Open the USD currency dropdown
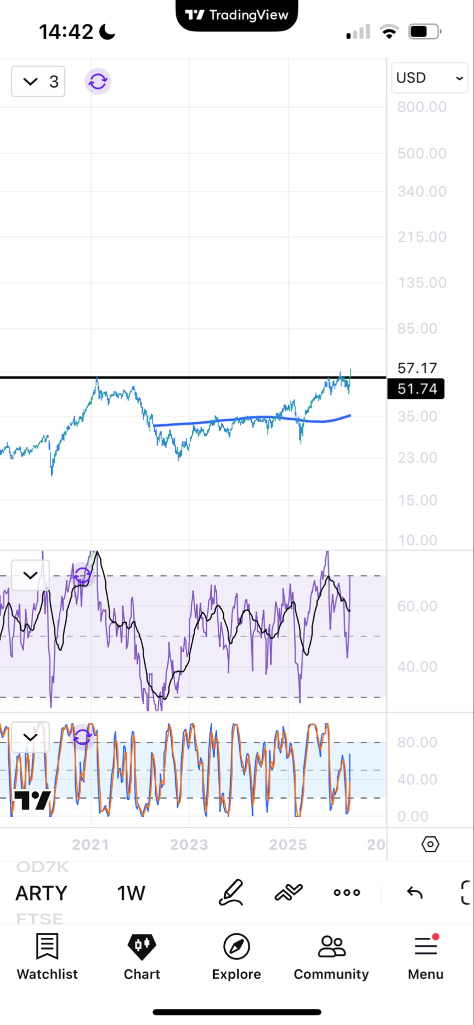 (429, 78)
